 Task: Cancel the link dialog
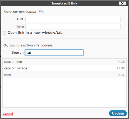point(8,114)
